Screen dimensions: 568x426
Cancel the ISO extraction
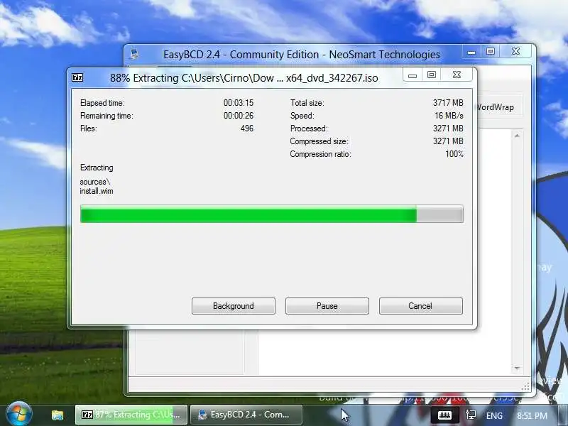(x=420, y=306)
